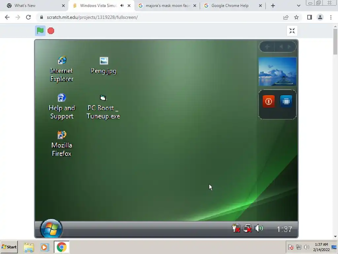Screen dimensions: 338x254
Task: Close the What's New tab
Action: (x=63, y=6)
